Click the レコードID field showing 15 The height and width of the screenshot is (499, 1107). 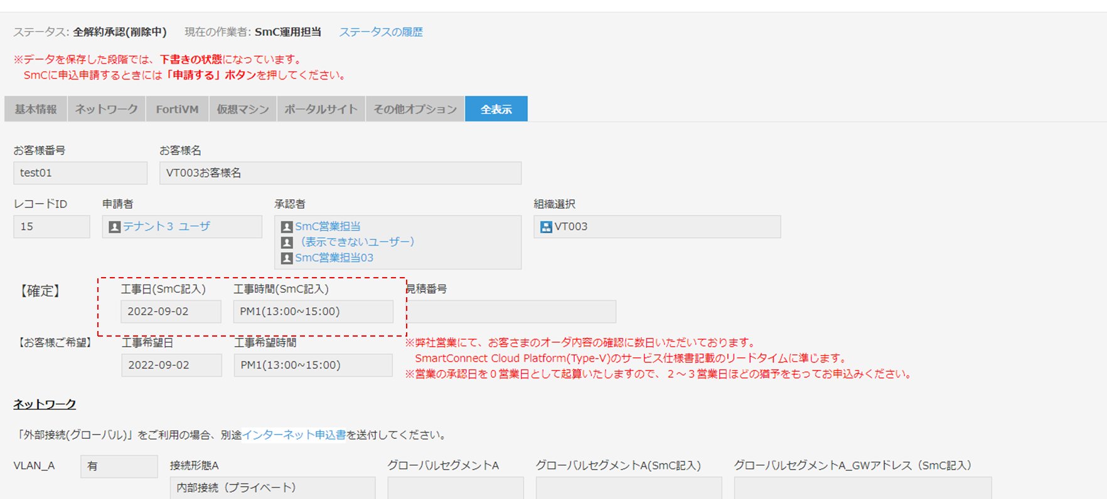pos(51,227)
